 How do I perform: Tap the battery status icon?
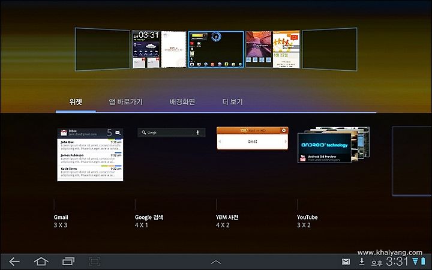coord(423,261)
